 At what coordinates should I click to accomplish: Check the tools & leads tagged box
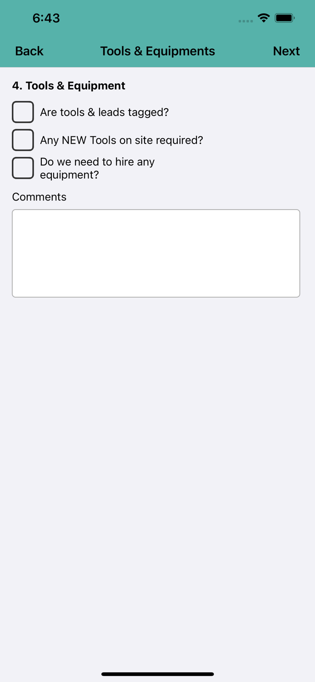click(x=23, y=112)
